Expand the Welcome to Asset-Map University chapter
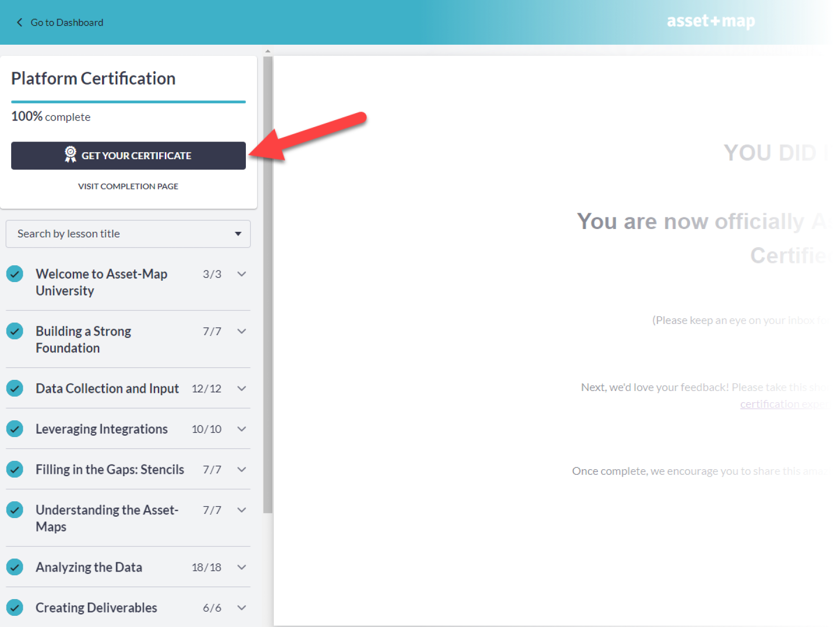 point(242,274)
